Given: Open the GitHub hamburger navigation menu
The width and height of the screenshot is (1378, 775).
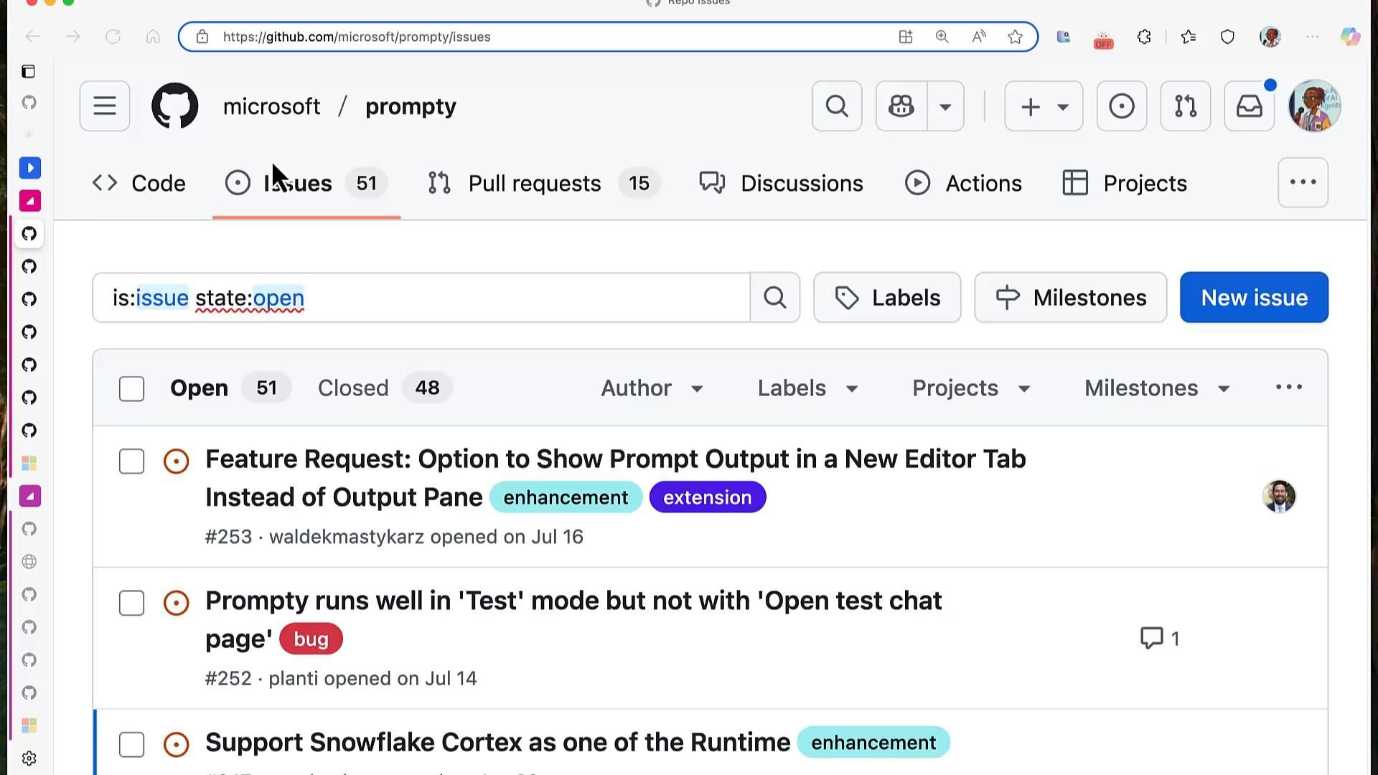Looking at the screenshot, I should coord(105,106).
